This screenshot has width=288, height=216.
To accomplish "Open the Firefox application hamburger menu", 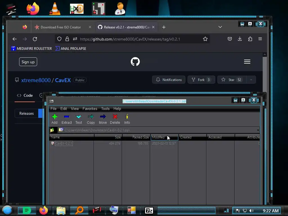I will tap(260, 39).
